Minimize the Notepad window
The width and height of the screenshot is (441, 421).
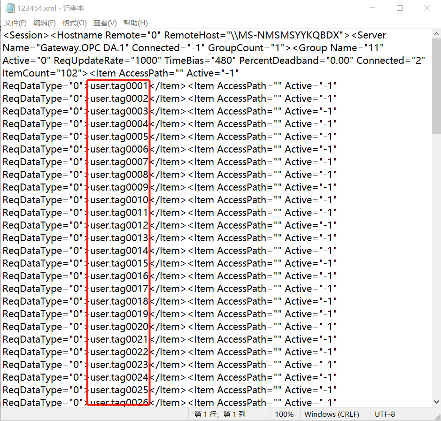372,8
